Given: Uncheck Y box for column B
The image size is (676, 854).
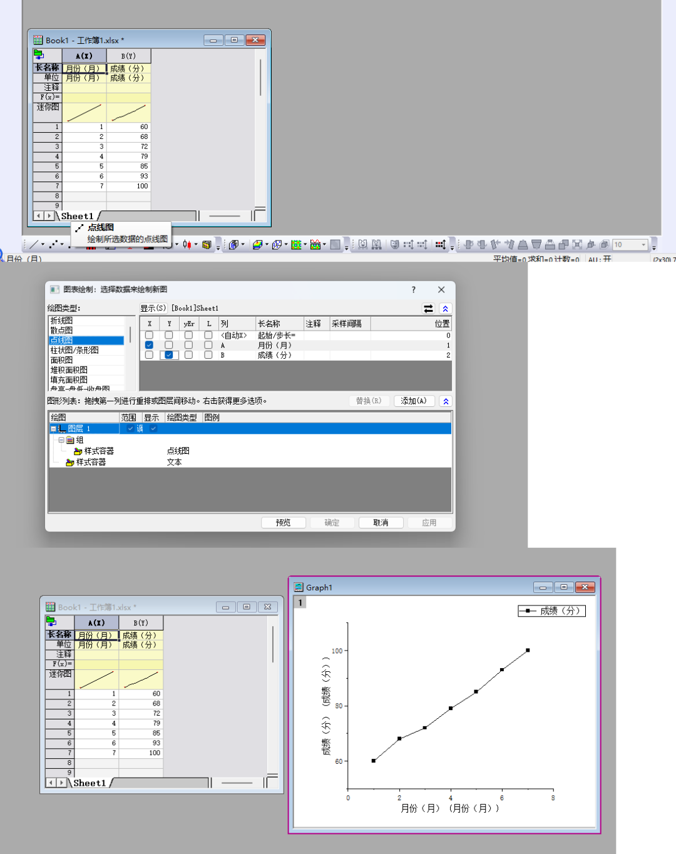Looking at the screenshot, I should (x=168, y=355).
